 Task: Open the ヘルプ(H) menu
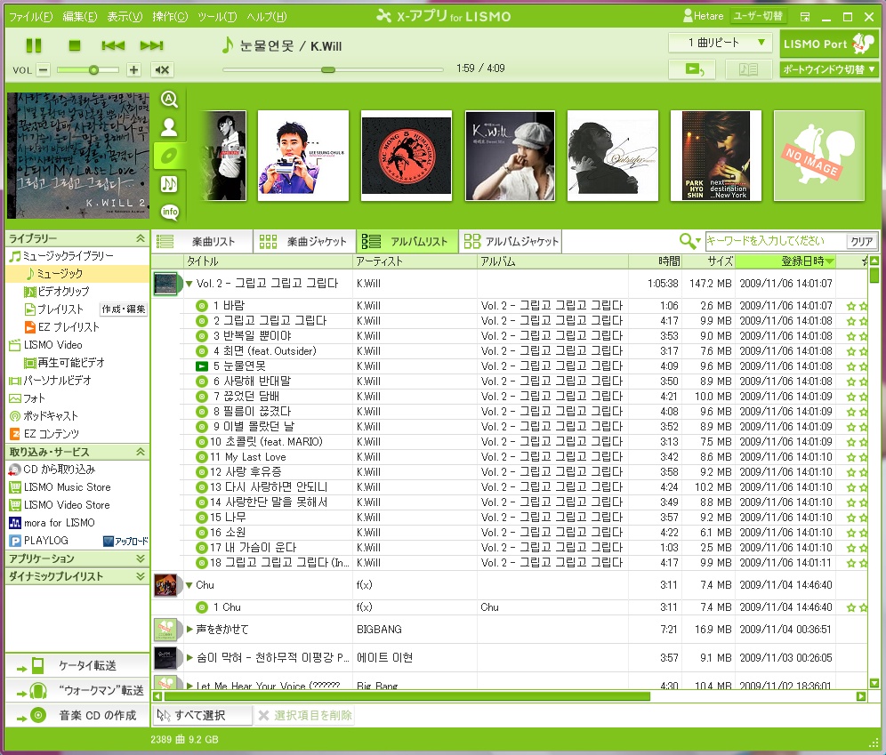tap(267, 16)
